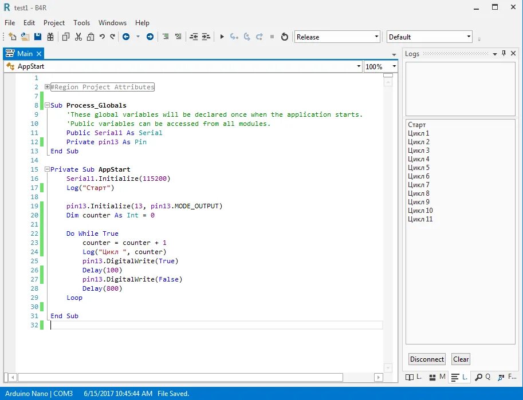The width and height of the screenshot is (523, 400).
Task: Click the horizontal scrollbar right arrow
Action: [378, 377]
